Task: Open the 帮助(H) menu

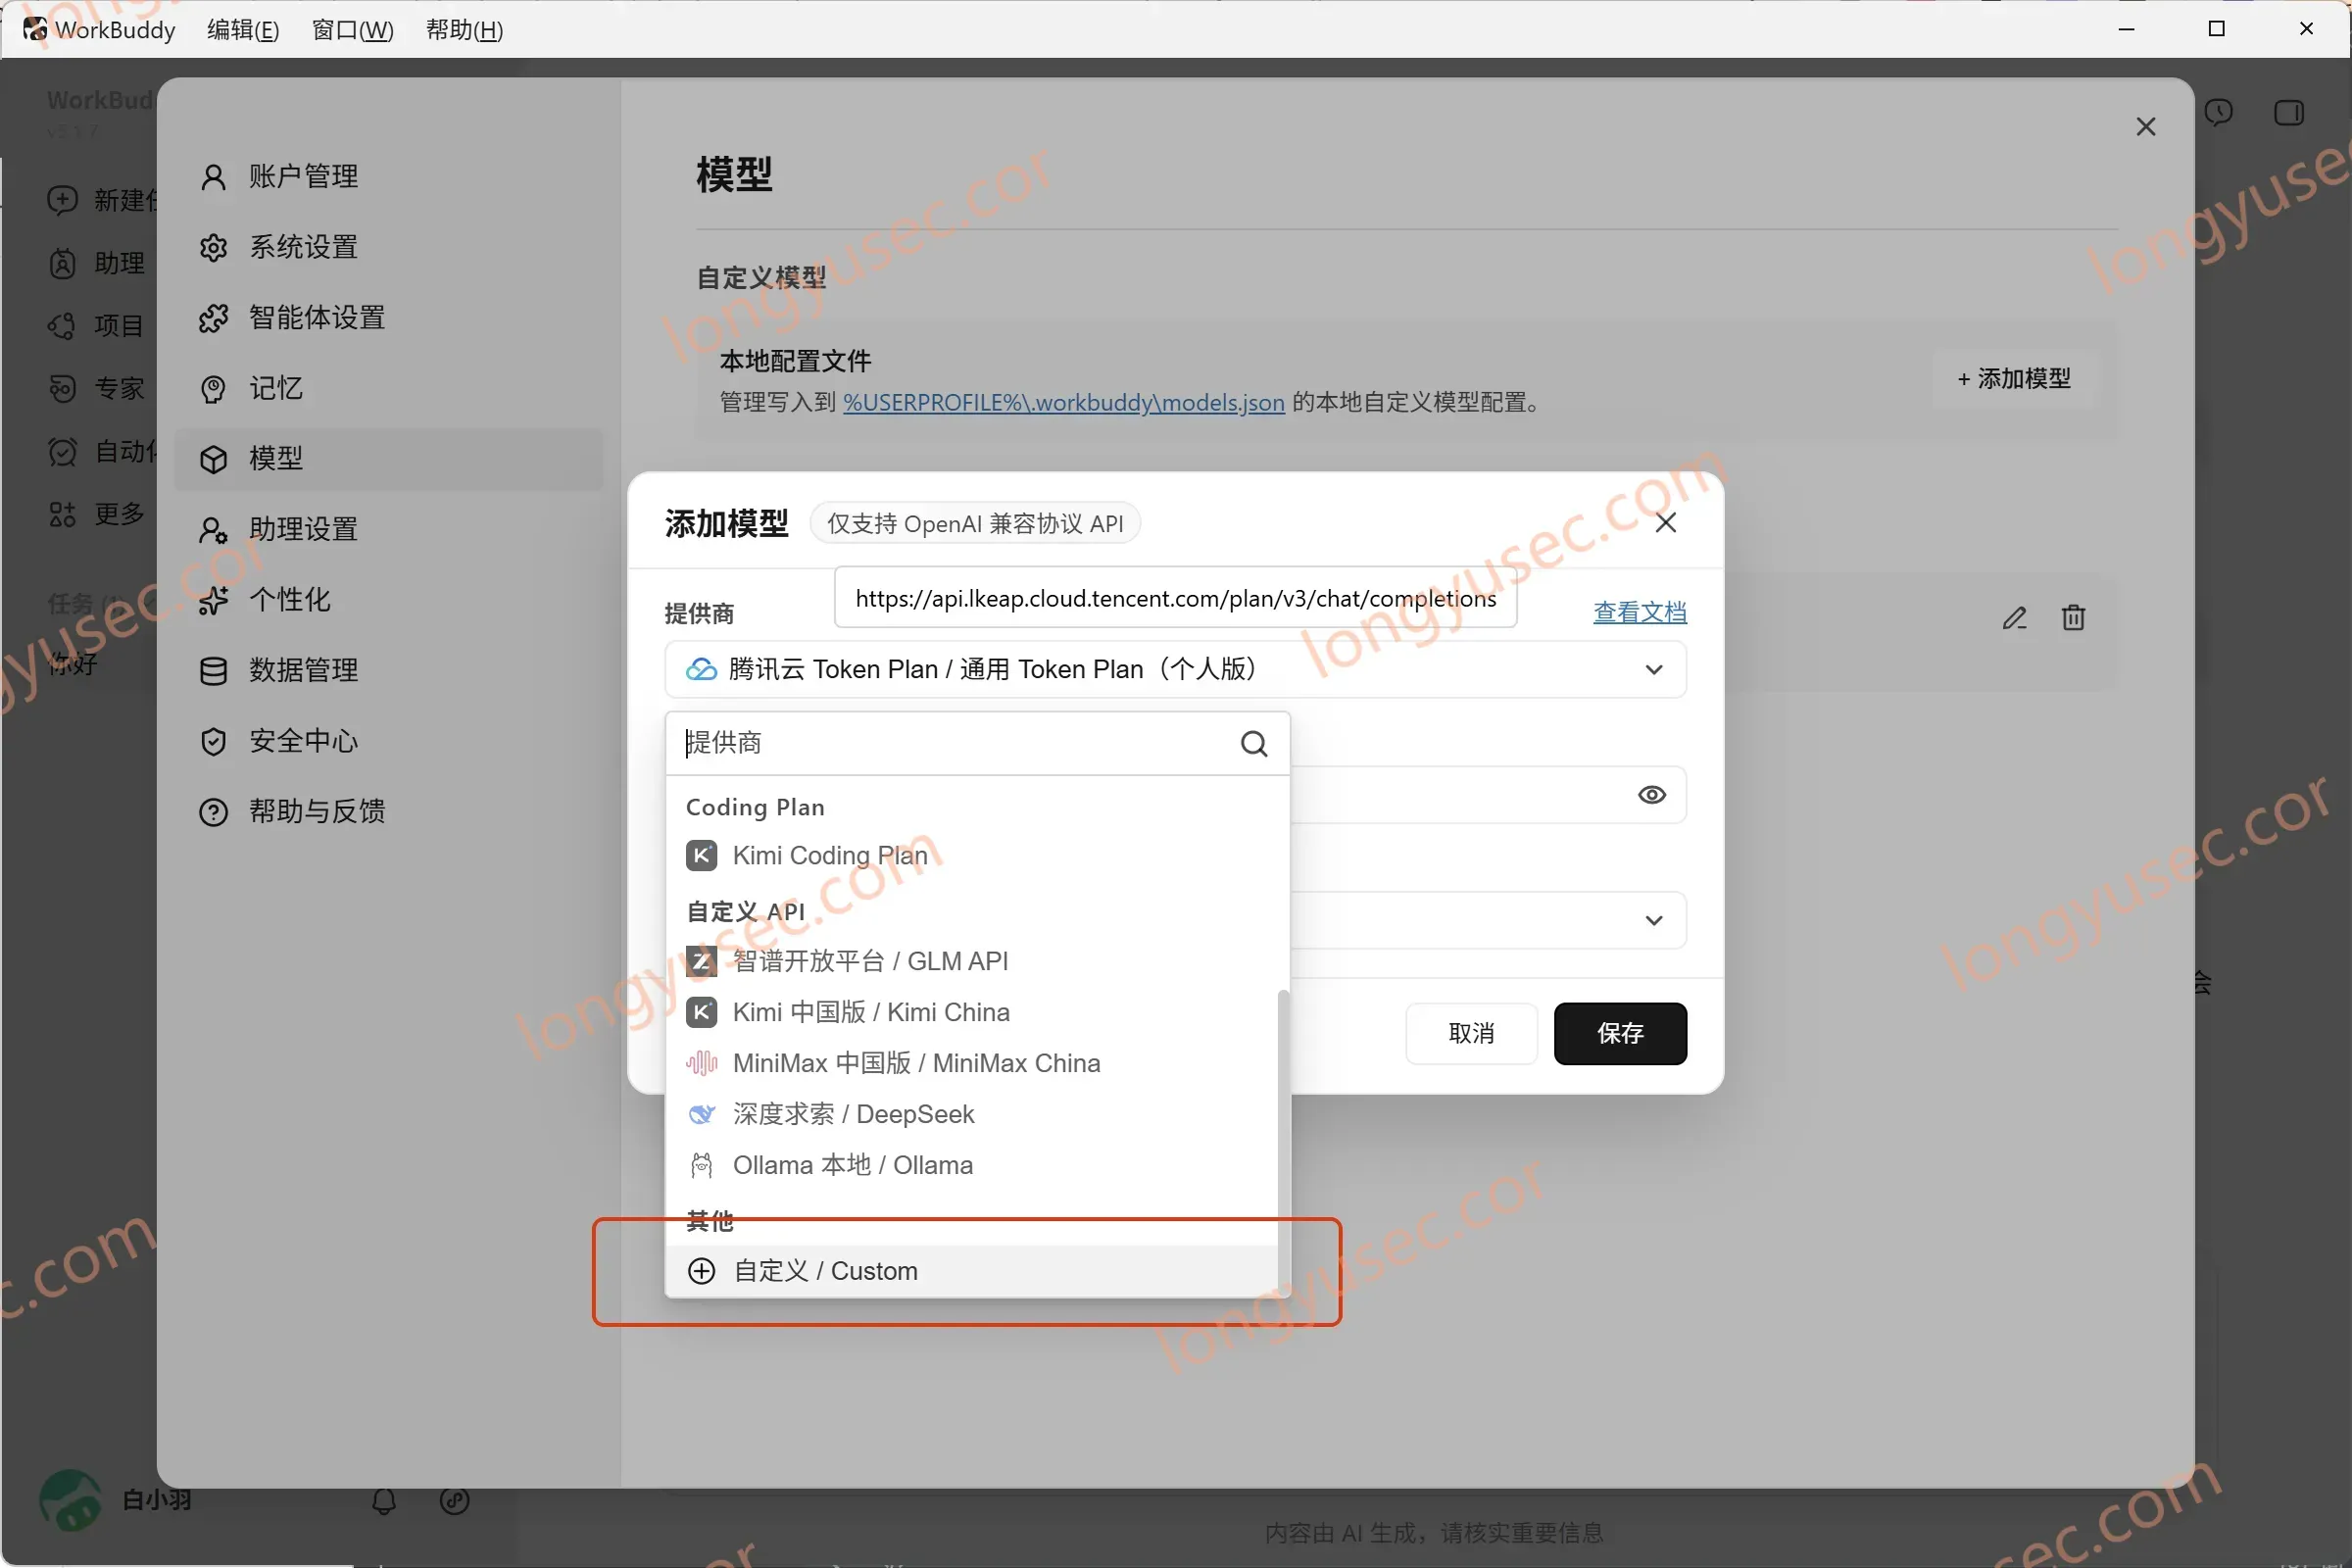Action: point(464,30)
